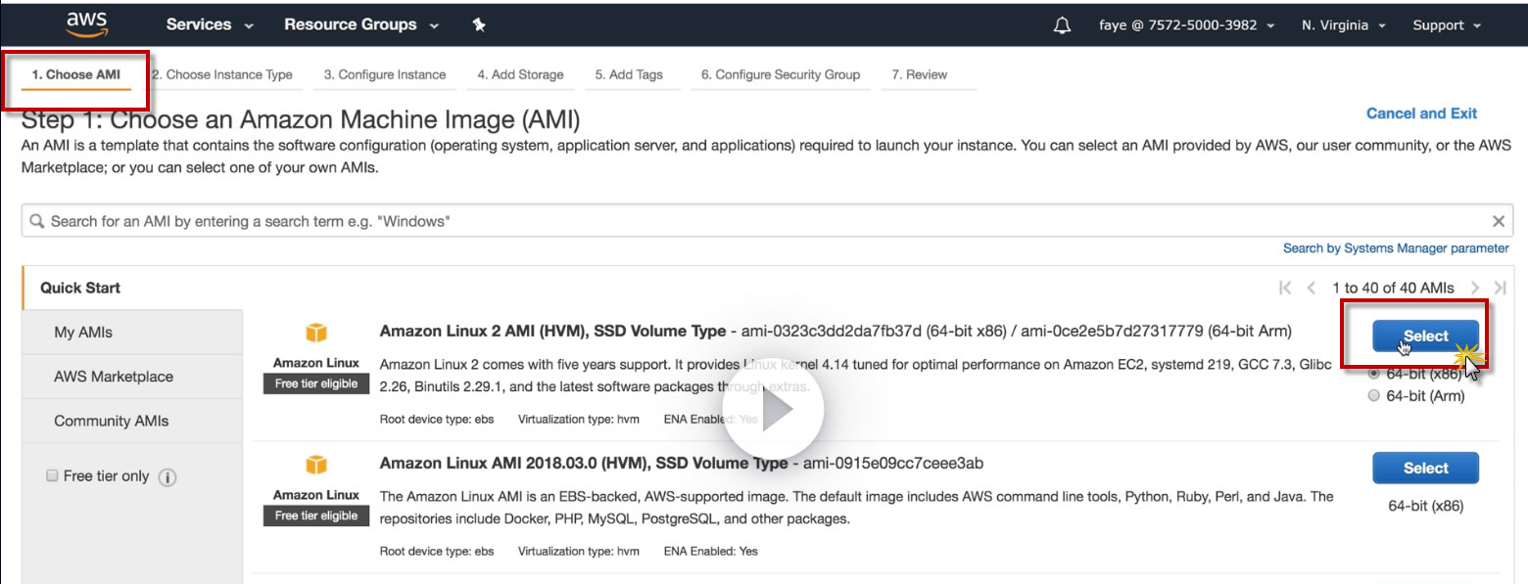
Task: Select Amazon Linux AMI 2018.03.0
Action: (1425, 468)
